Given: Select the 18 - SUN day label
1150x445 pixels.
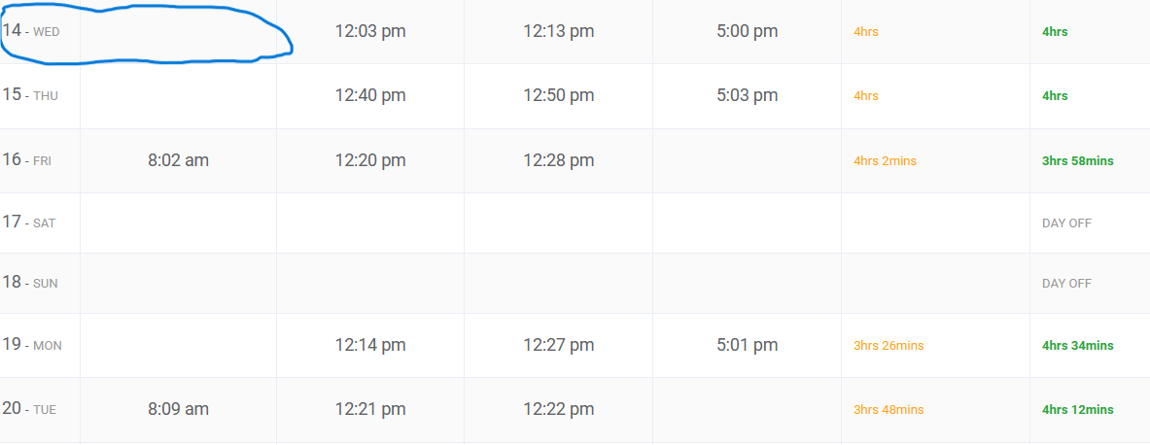Looking at the screenshot, I should (x=30, y=283).
